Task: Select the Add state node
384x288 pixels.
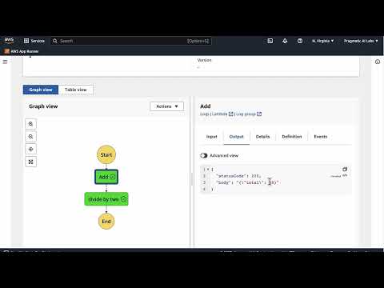Action: [x=106, y=177]
